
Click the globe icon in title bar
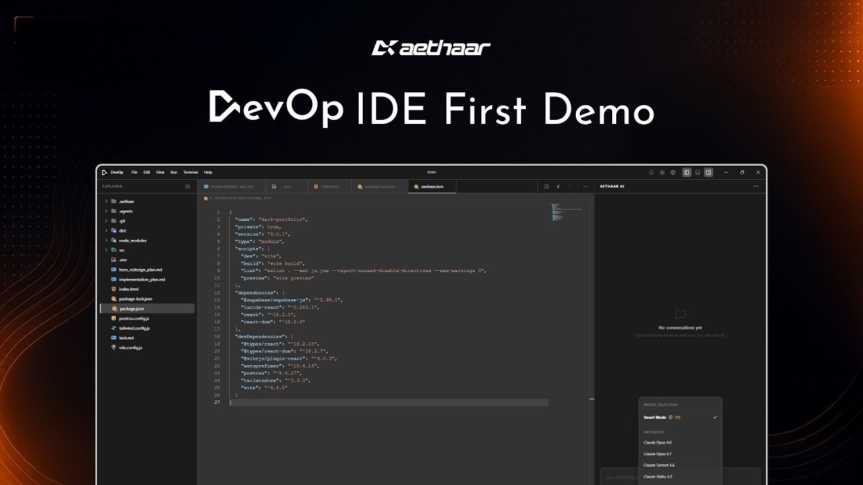click(x=673, y=172)
